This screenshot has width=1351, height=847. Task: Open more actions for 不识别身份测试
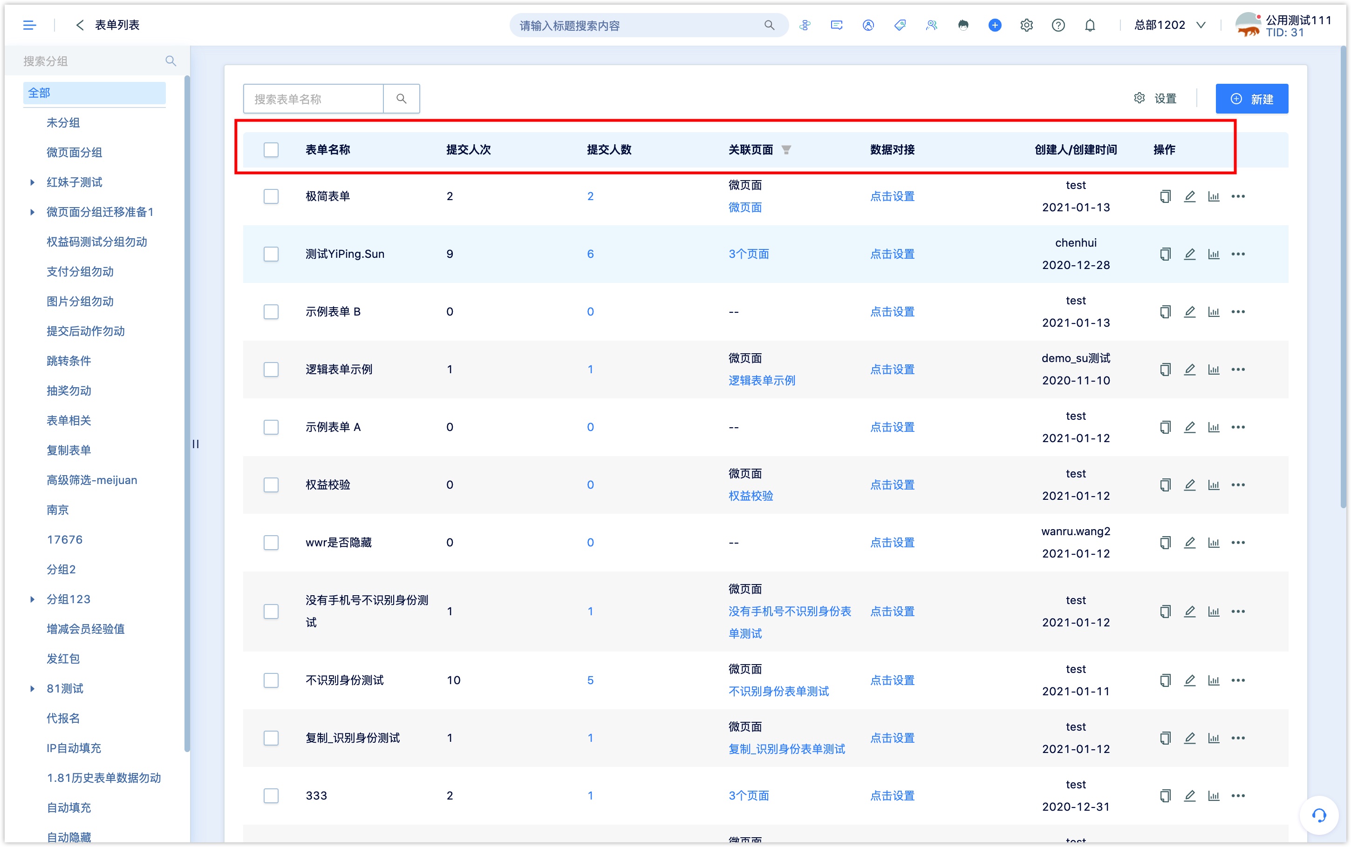click(x=1238, y=680)
